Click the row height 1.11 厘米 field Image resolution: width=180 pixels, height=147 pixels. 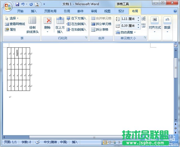pyautogui.click(x=128, y=19)
